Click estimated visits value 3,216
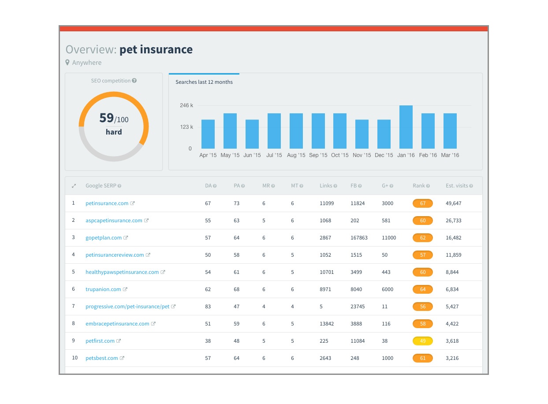Image resolution: width=548 pixels, height=404 pixels. click(452, 358)
